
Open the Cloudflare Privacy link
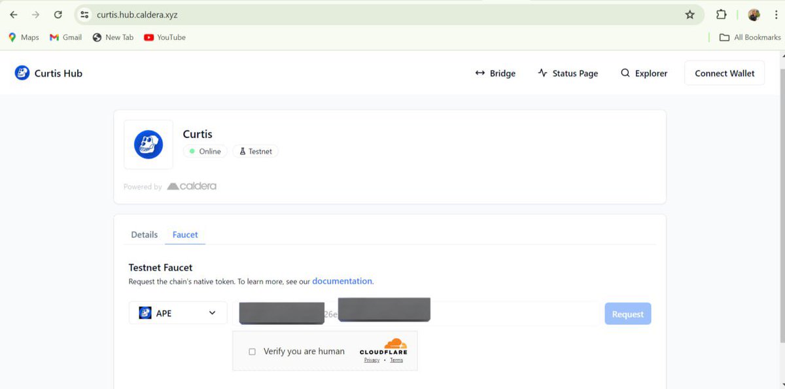pos(372,360)
